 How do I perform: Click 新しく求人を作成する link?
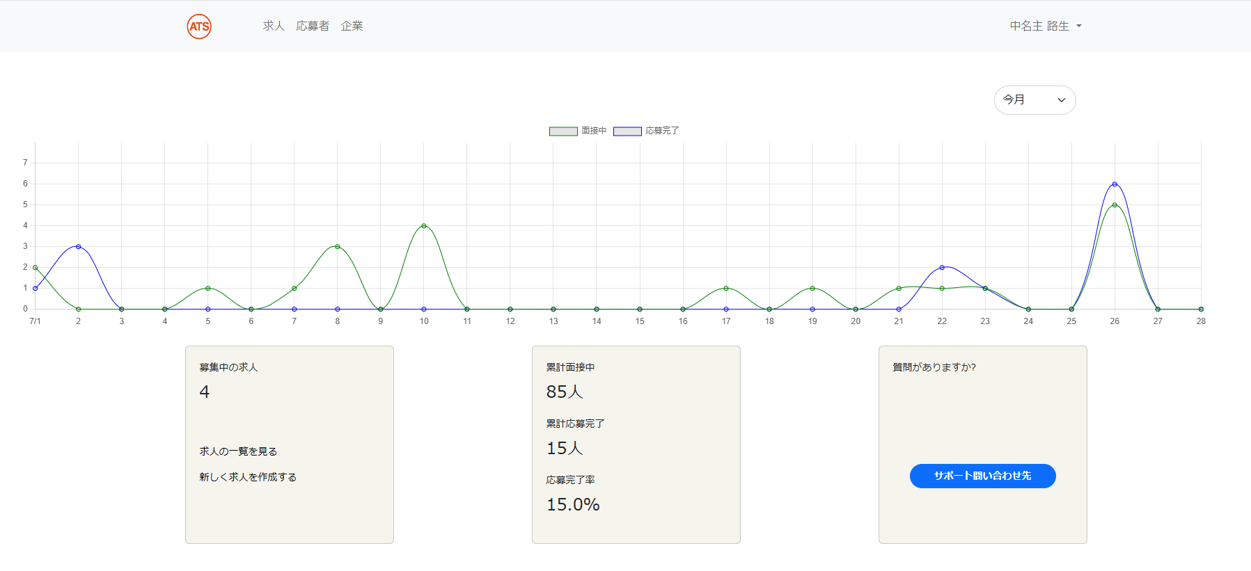click(x=248, y=477)
